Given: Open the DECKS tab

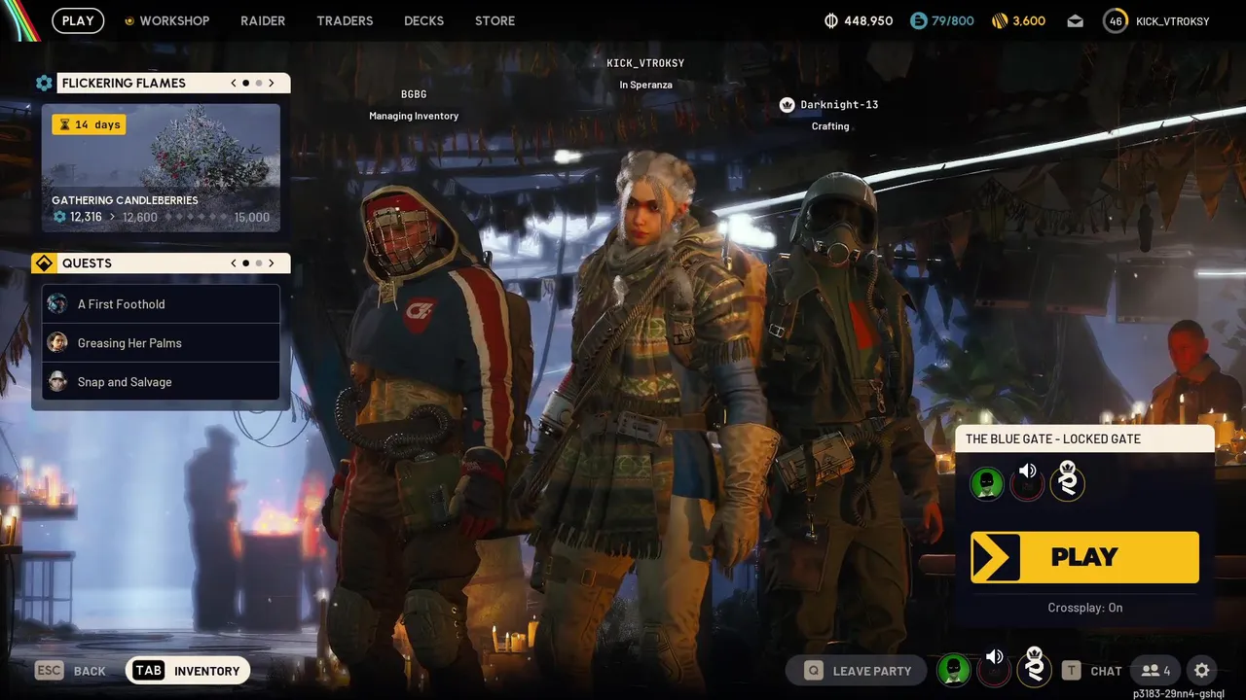Looking at the screenshot, I should pyautogui.click(x=423, y=20).
